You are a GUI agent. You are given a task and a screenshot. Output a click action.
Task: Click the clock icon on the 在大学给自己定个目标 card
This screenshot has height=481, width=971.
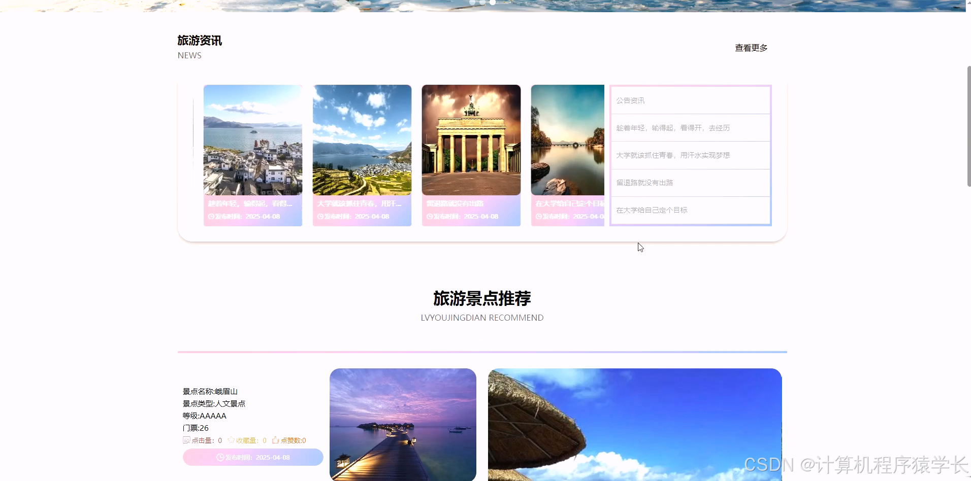tap(538, 216)
